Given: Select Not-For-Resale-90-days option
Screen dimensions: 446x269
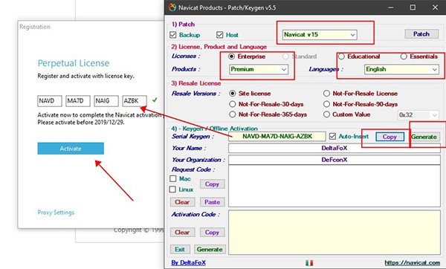Looking at the screenshot, I should click(326, 104).
